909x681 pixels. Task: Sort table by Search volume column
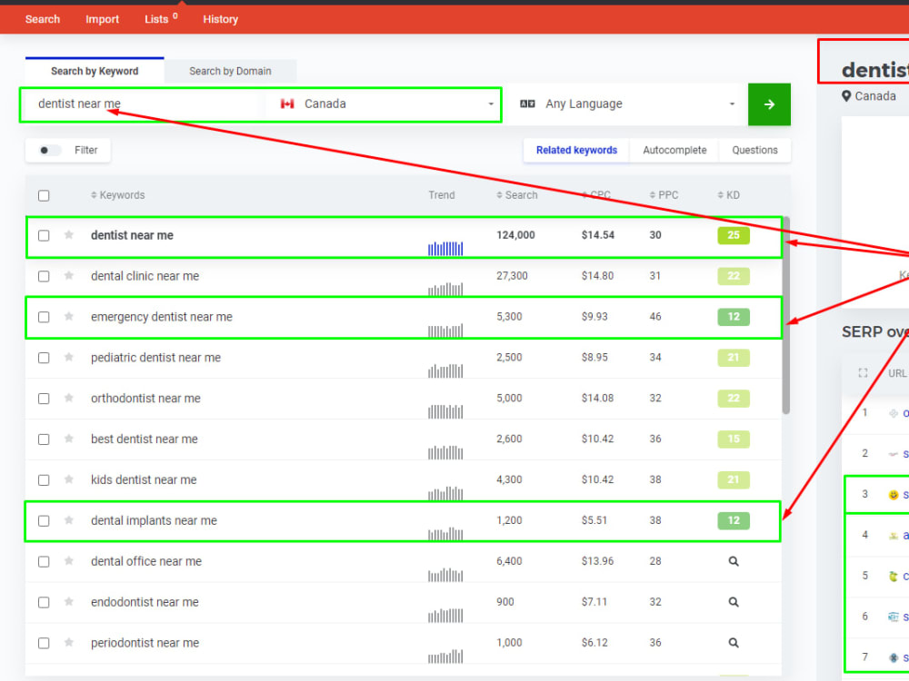[516, 195]
